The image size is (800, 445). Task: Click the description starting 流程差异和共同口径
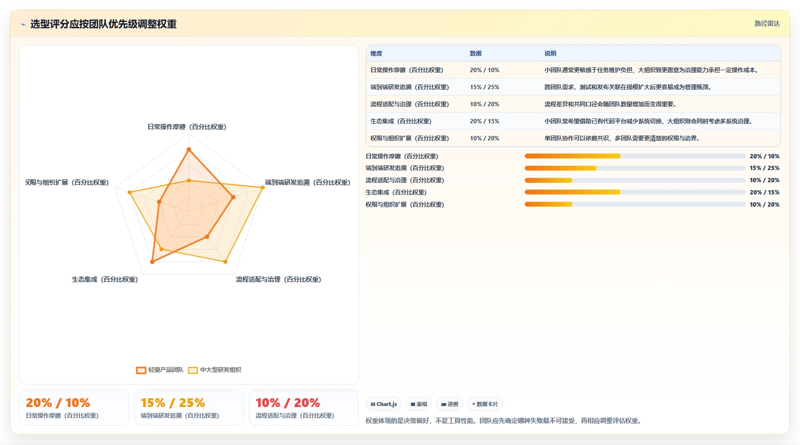(x=611, y=104)
